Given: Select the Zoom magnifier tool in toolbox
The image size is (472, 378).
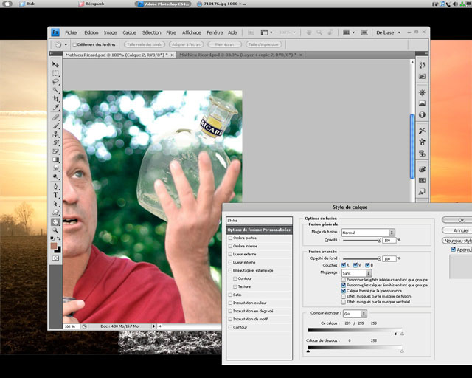Looking at the screenshot, I should [x=55, y=230].
